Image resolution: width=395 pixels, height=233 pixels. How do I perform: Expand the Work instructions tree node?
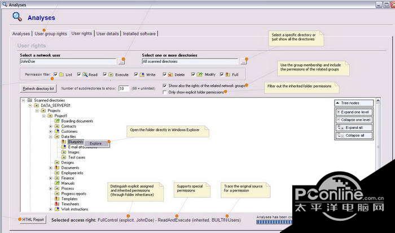click(50, 209)
